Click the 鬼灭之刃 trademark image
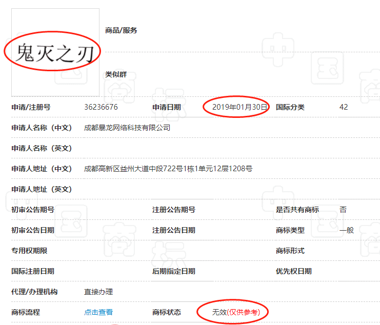 (x=55, y=52)
